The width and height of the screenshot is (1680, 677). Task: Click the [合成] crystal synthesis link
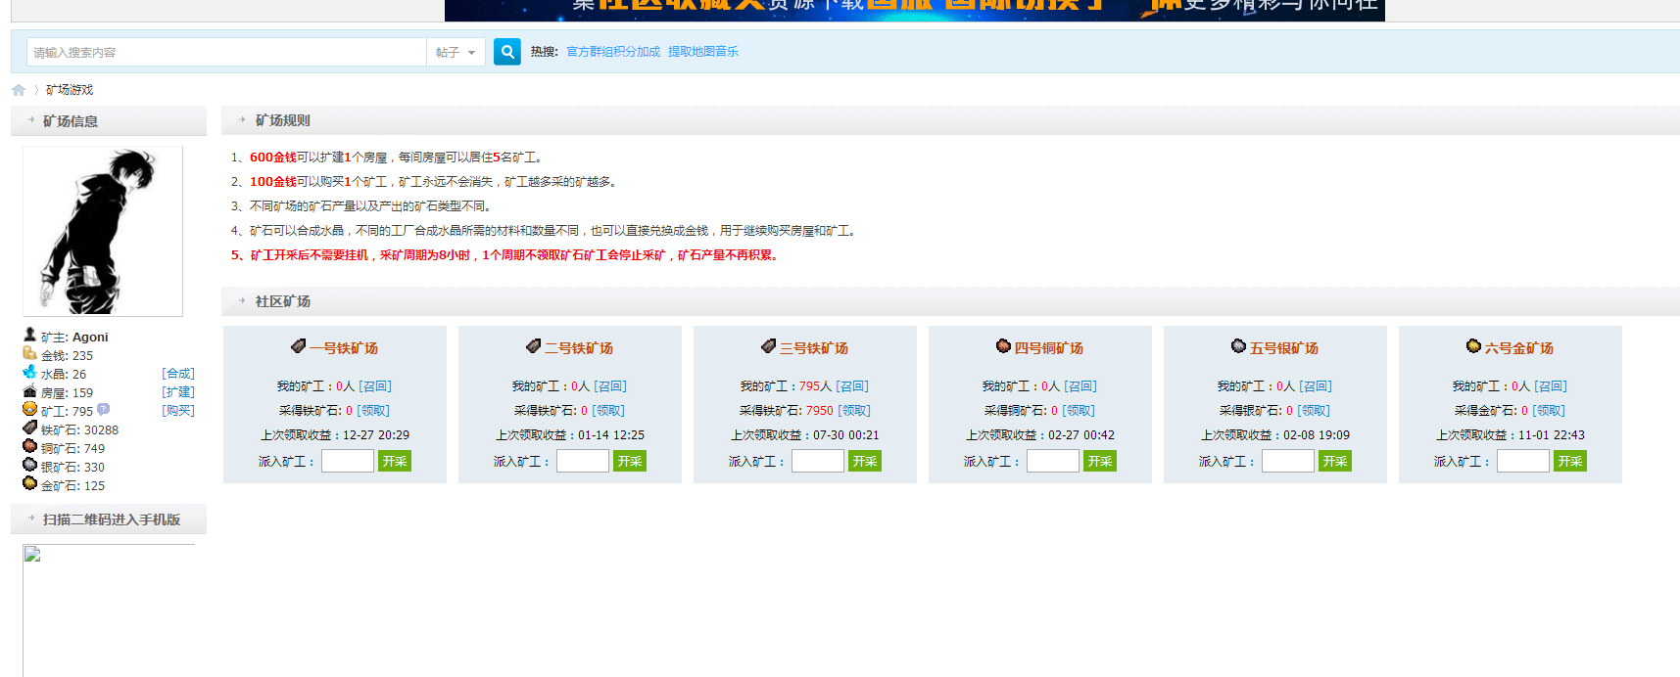pos(178,374)
